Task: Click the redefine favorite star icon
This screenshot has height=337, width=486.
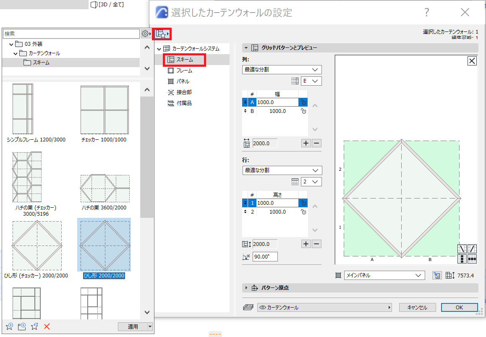Action: point(34,327)
